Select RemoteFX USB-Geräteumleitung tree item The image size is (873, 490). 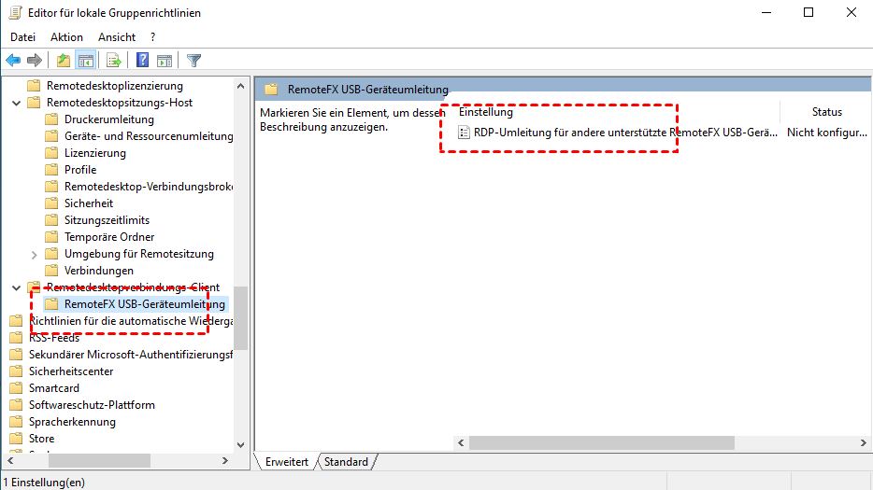(x=145, y=303)
